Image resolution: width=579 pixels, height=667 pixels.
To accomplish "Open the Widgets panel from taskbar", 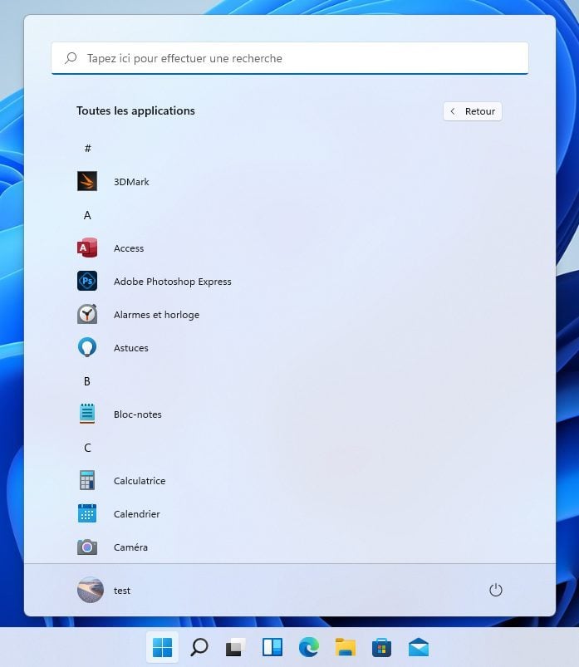I will pos(272,647).
